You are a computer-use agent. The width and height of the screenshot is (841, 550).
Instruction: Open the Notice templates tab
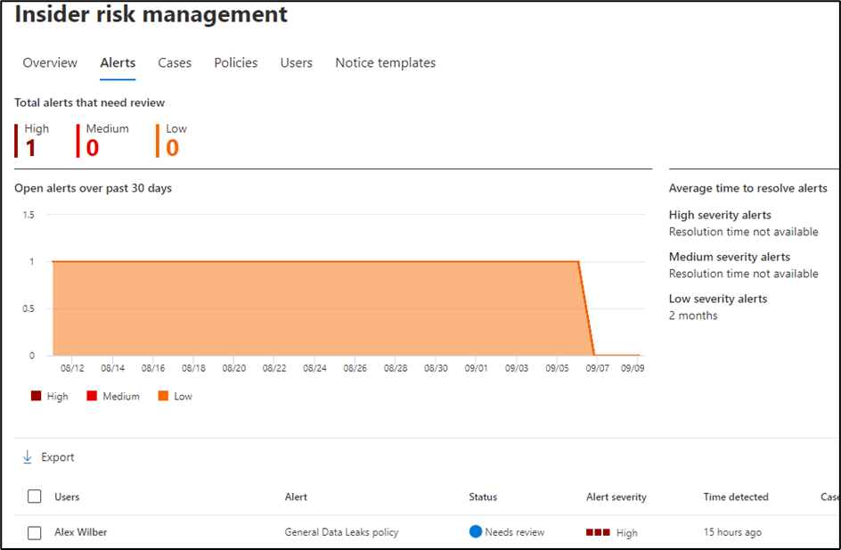(385, 63)
